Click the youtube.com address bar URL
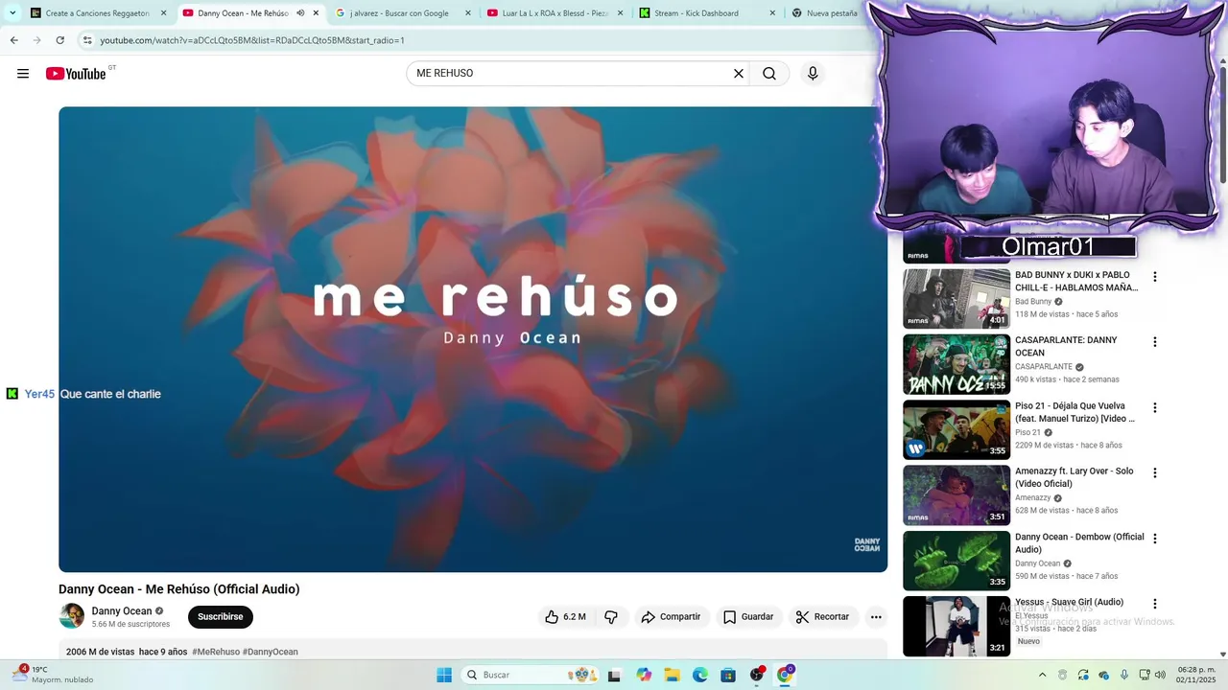Image resolution: width=1228 pixels, height=690 pixels. point(252,40)
